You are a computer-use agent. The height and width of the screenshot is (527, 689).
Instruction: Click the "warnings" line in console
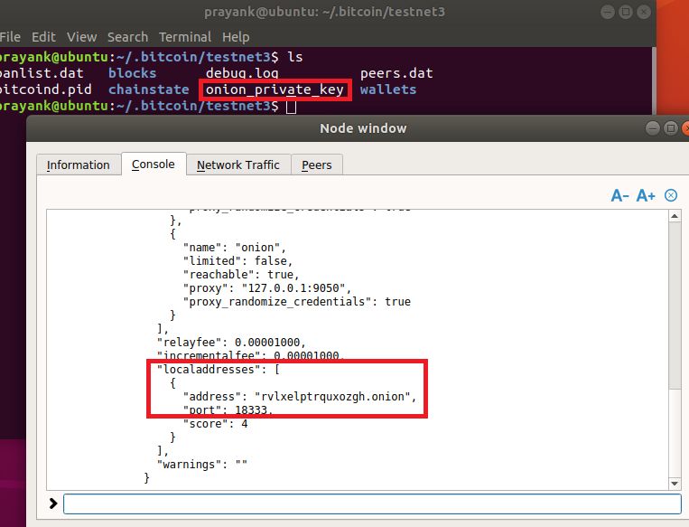[202, 464]
